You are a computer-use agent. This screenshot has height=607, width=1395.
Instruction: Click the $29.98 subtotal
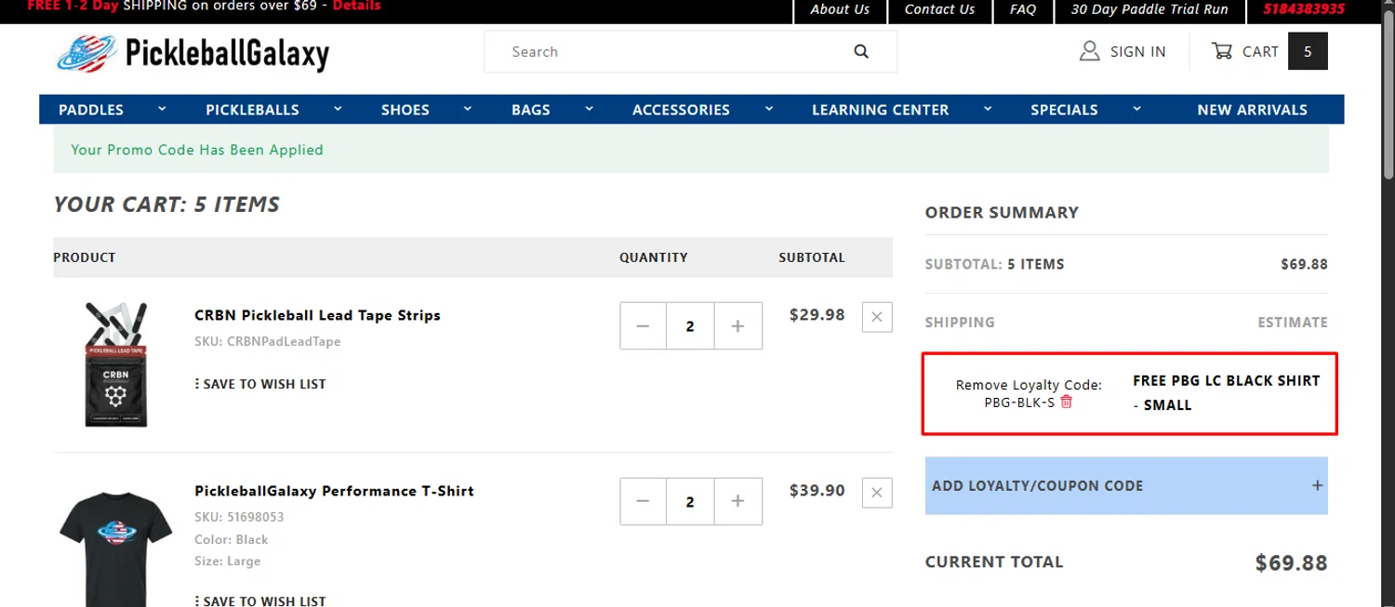click(x=817, y=315)
